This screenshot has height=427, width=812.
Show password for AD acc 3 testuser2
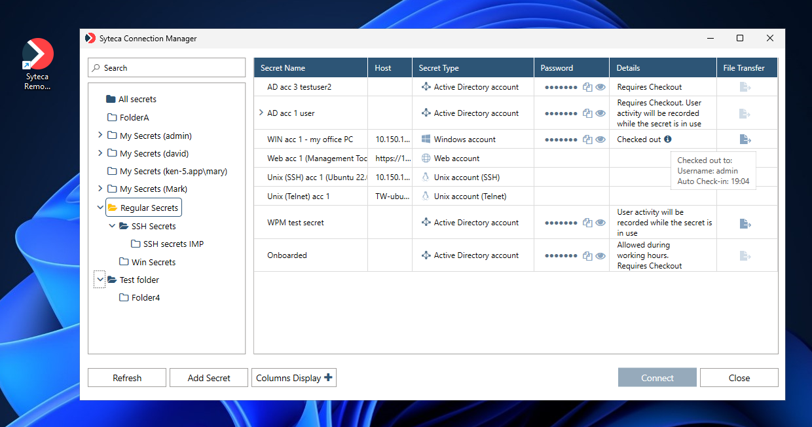pos(600,87)
